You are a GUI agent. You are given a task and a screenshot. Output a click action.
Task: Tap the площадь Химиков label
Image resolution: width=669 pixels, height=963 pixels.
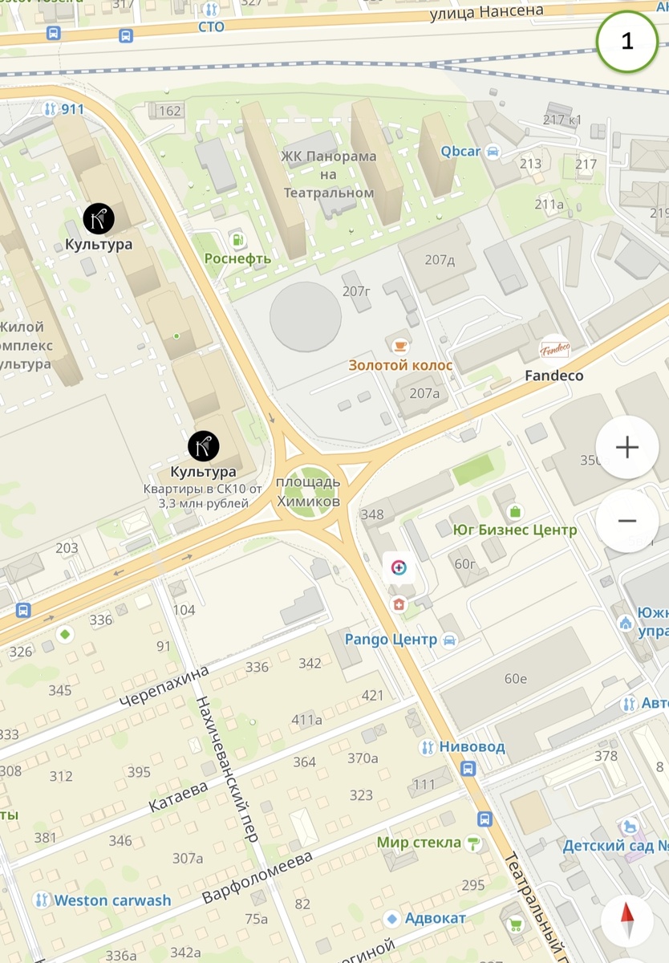point(308,491)
